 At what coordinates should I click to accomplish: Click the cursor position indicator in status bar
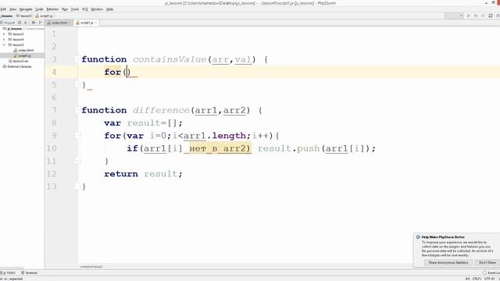tap(467, 279)
